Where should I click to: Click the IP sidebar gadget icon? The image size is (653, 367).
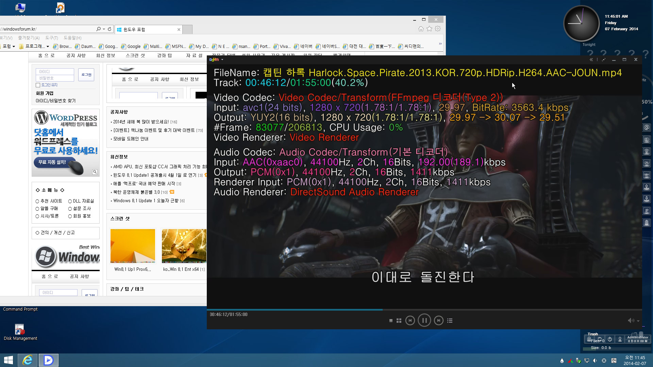point(647,211)
